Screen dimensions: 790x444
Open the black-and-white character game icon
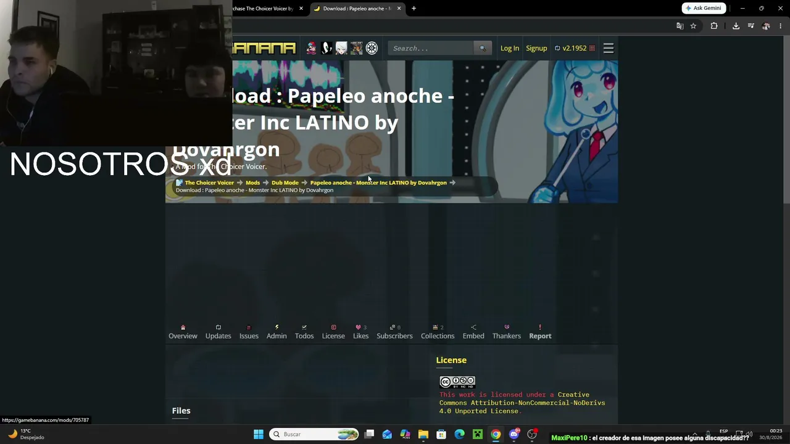326,48
